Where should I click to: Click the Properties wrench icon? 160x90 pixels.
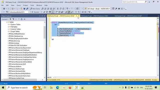tap(116, 9)
